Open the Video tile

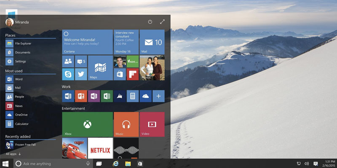coord(152,124)
